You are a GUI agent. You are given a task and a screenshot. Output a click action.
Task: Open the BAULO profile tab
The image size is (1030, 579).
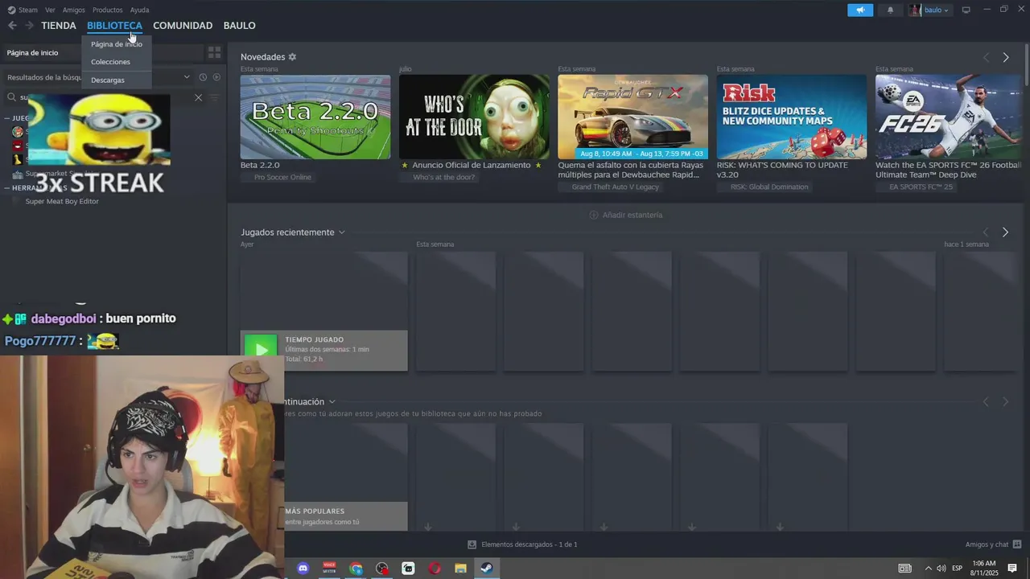pos(240,26)
